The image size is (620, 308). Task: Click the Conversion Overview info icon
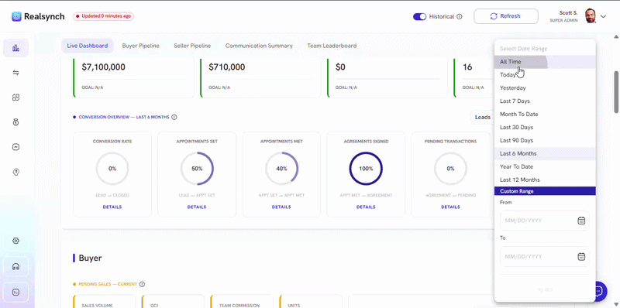coord(174,118)
